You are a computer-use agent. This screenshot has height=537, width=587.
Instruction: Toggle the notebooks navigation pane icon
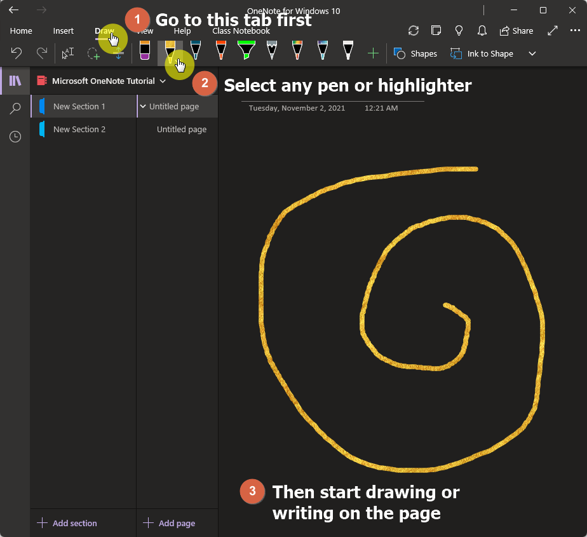tap(15, 81)
